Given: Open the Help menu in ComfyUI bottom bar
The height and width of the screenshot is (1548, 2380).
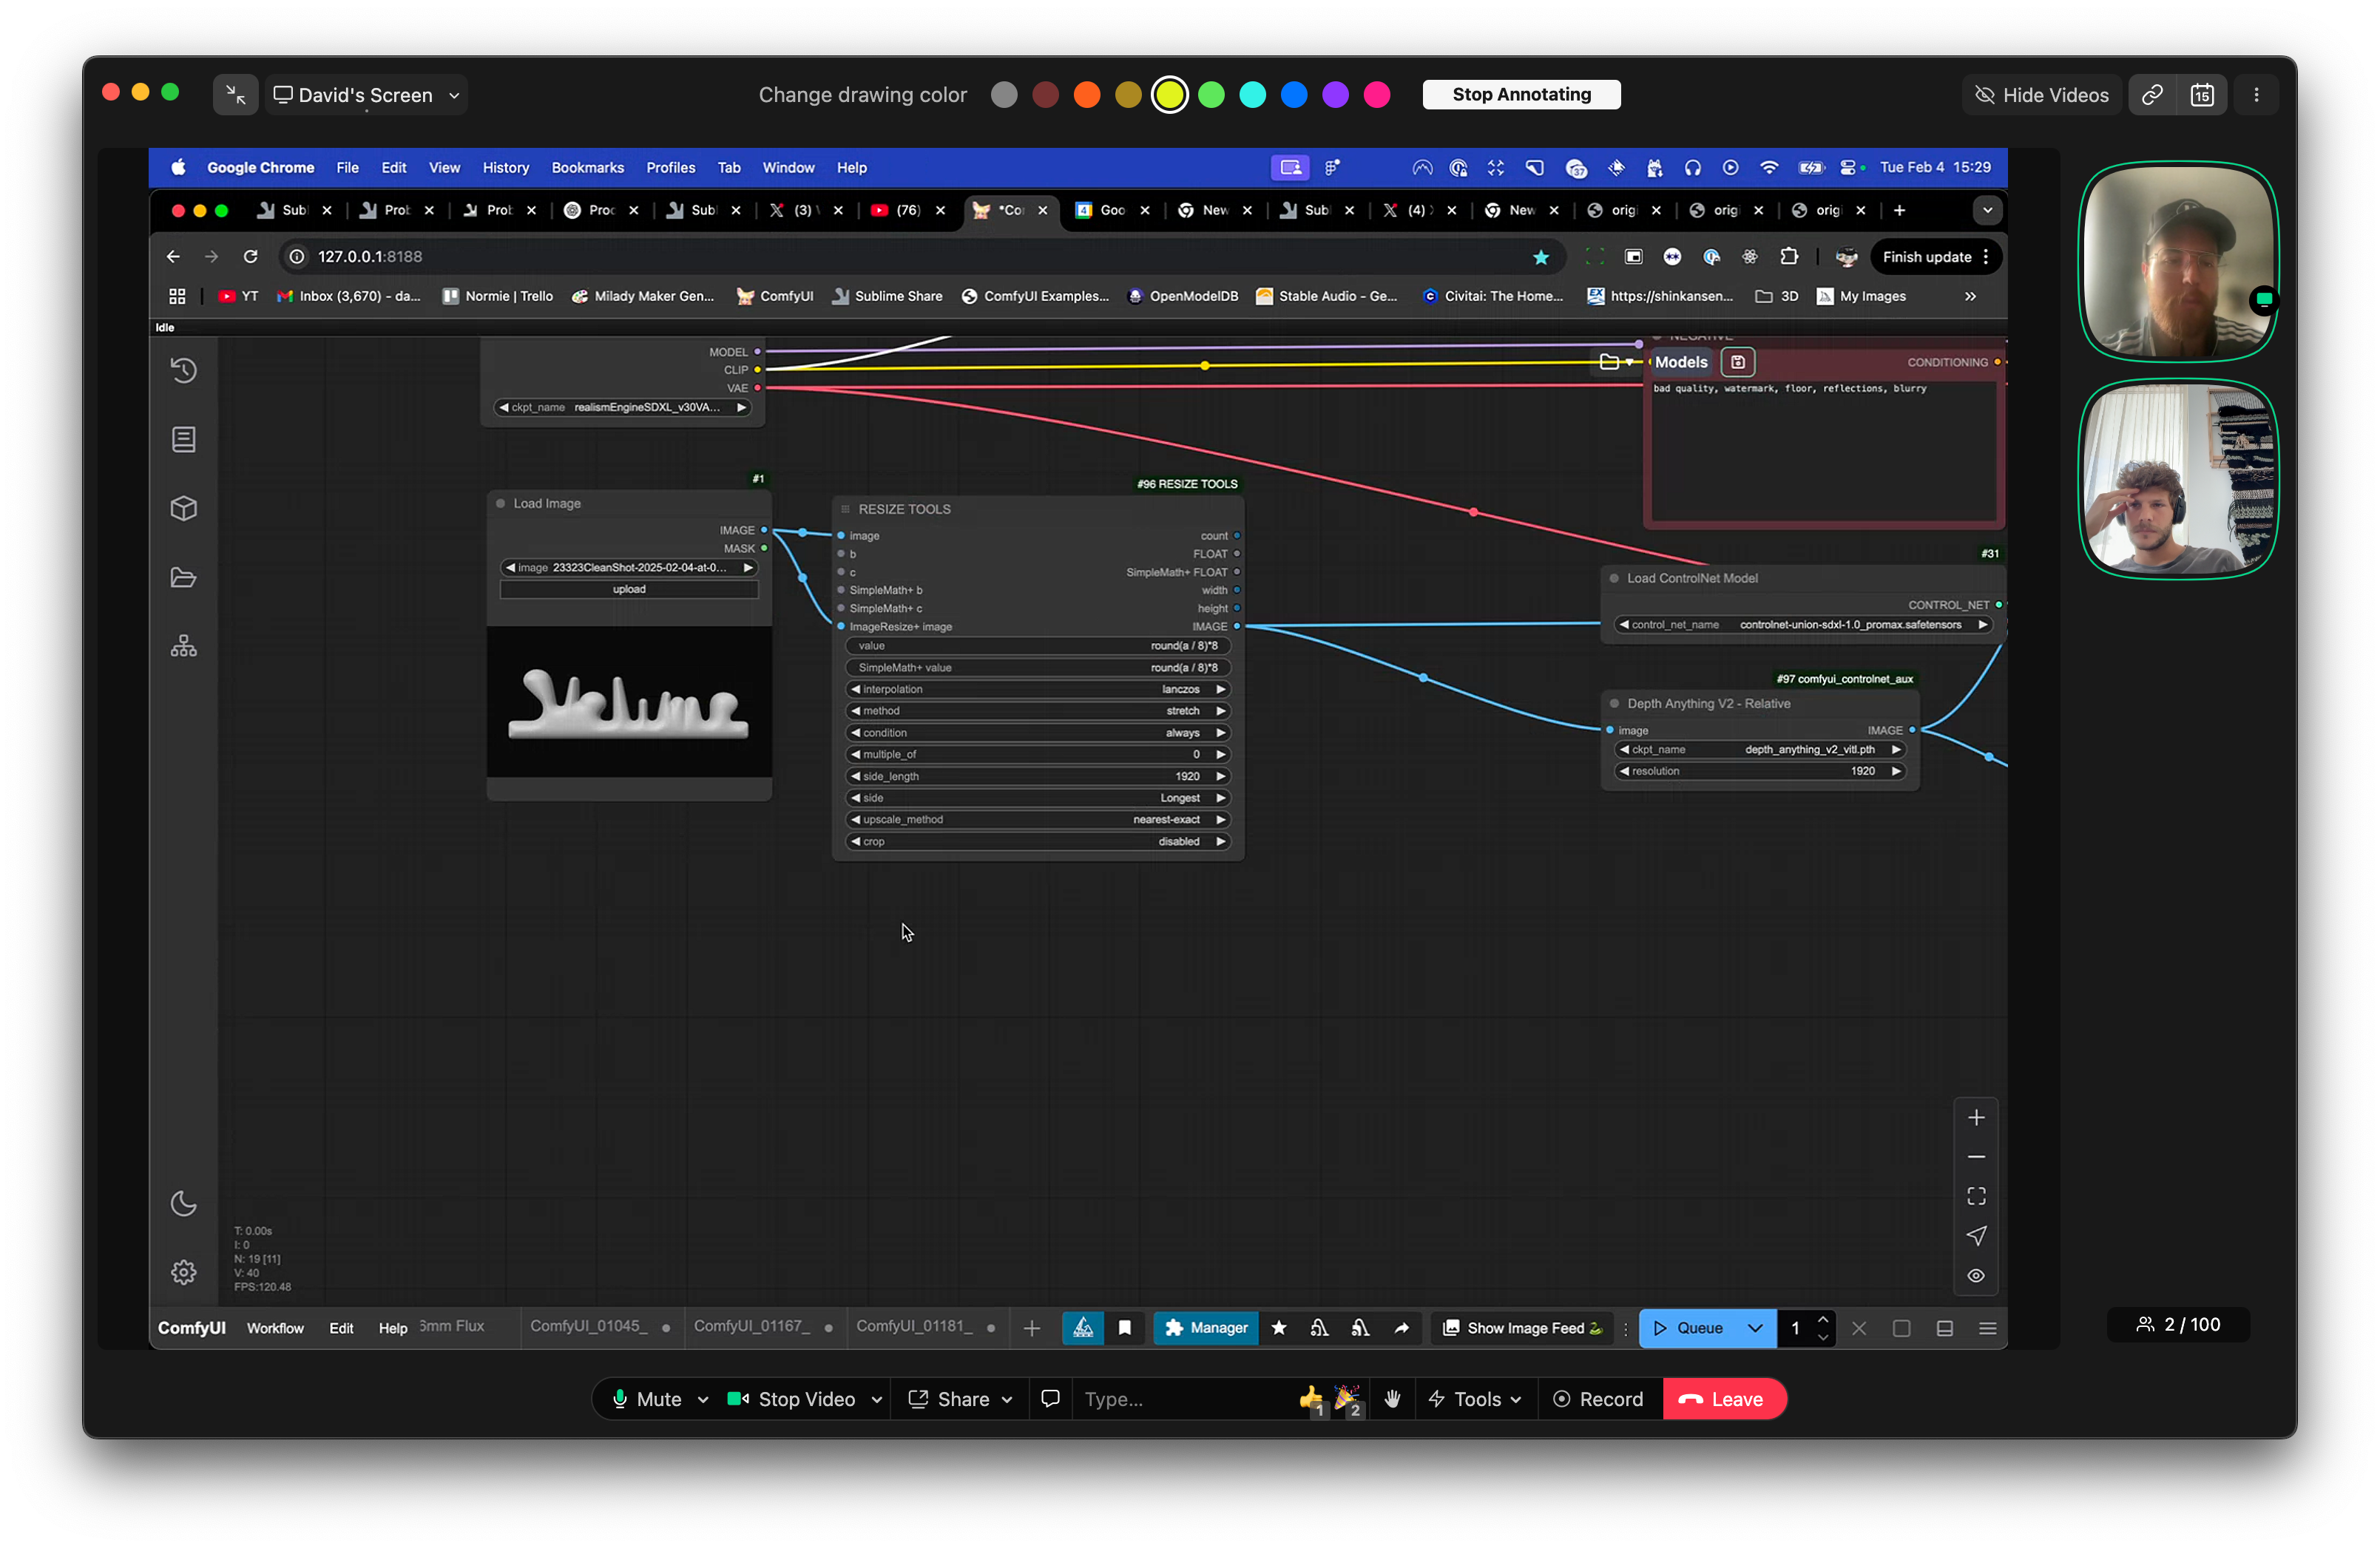Looking at the screenshot, I should click(393, 1327).
